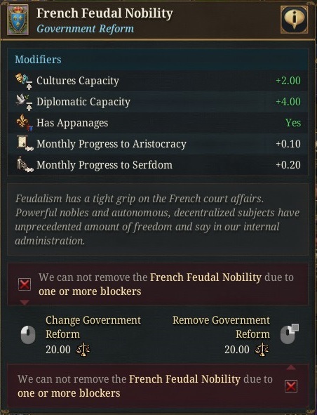Image resolution: width=317 pixels, height=415 pixels.
Task: Click the Has Appanages fleur-de-lis icon
Action: 25,123
